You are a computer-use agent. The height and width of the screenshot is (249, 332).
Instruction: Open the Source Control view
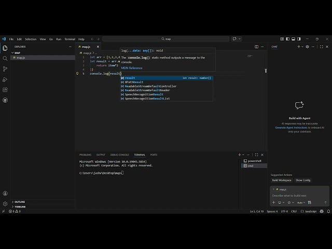[x=5, y=69]
